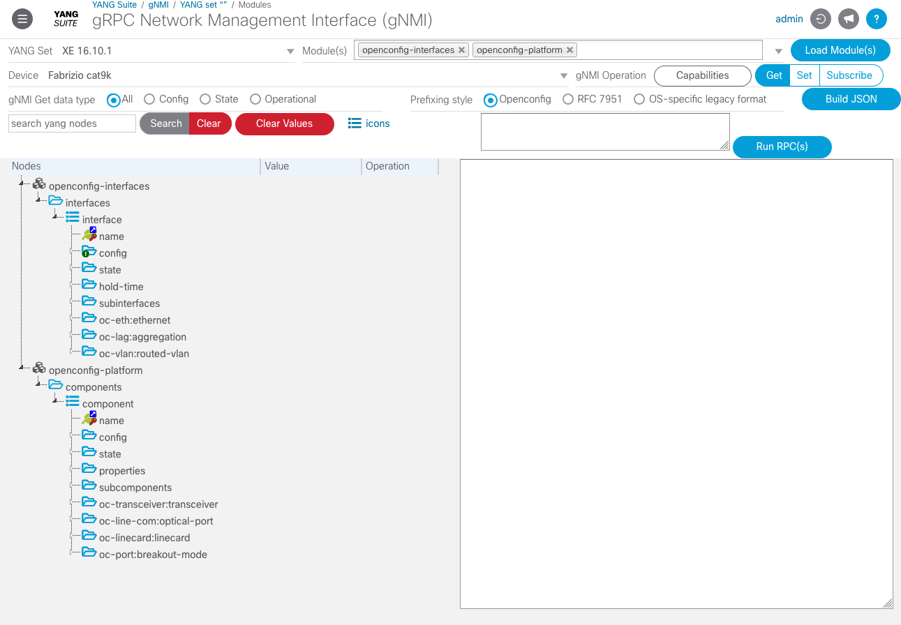Click the YANG Suite logo
The height and width of the screenshot is (625, 901).
click(x=66, y=19)
